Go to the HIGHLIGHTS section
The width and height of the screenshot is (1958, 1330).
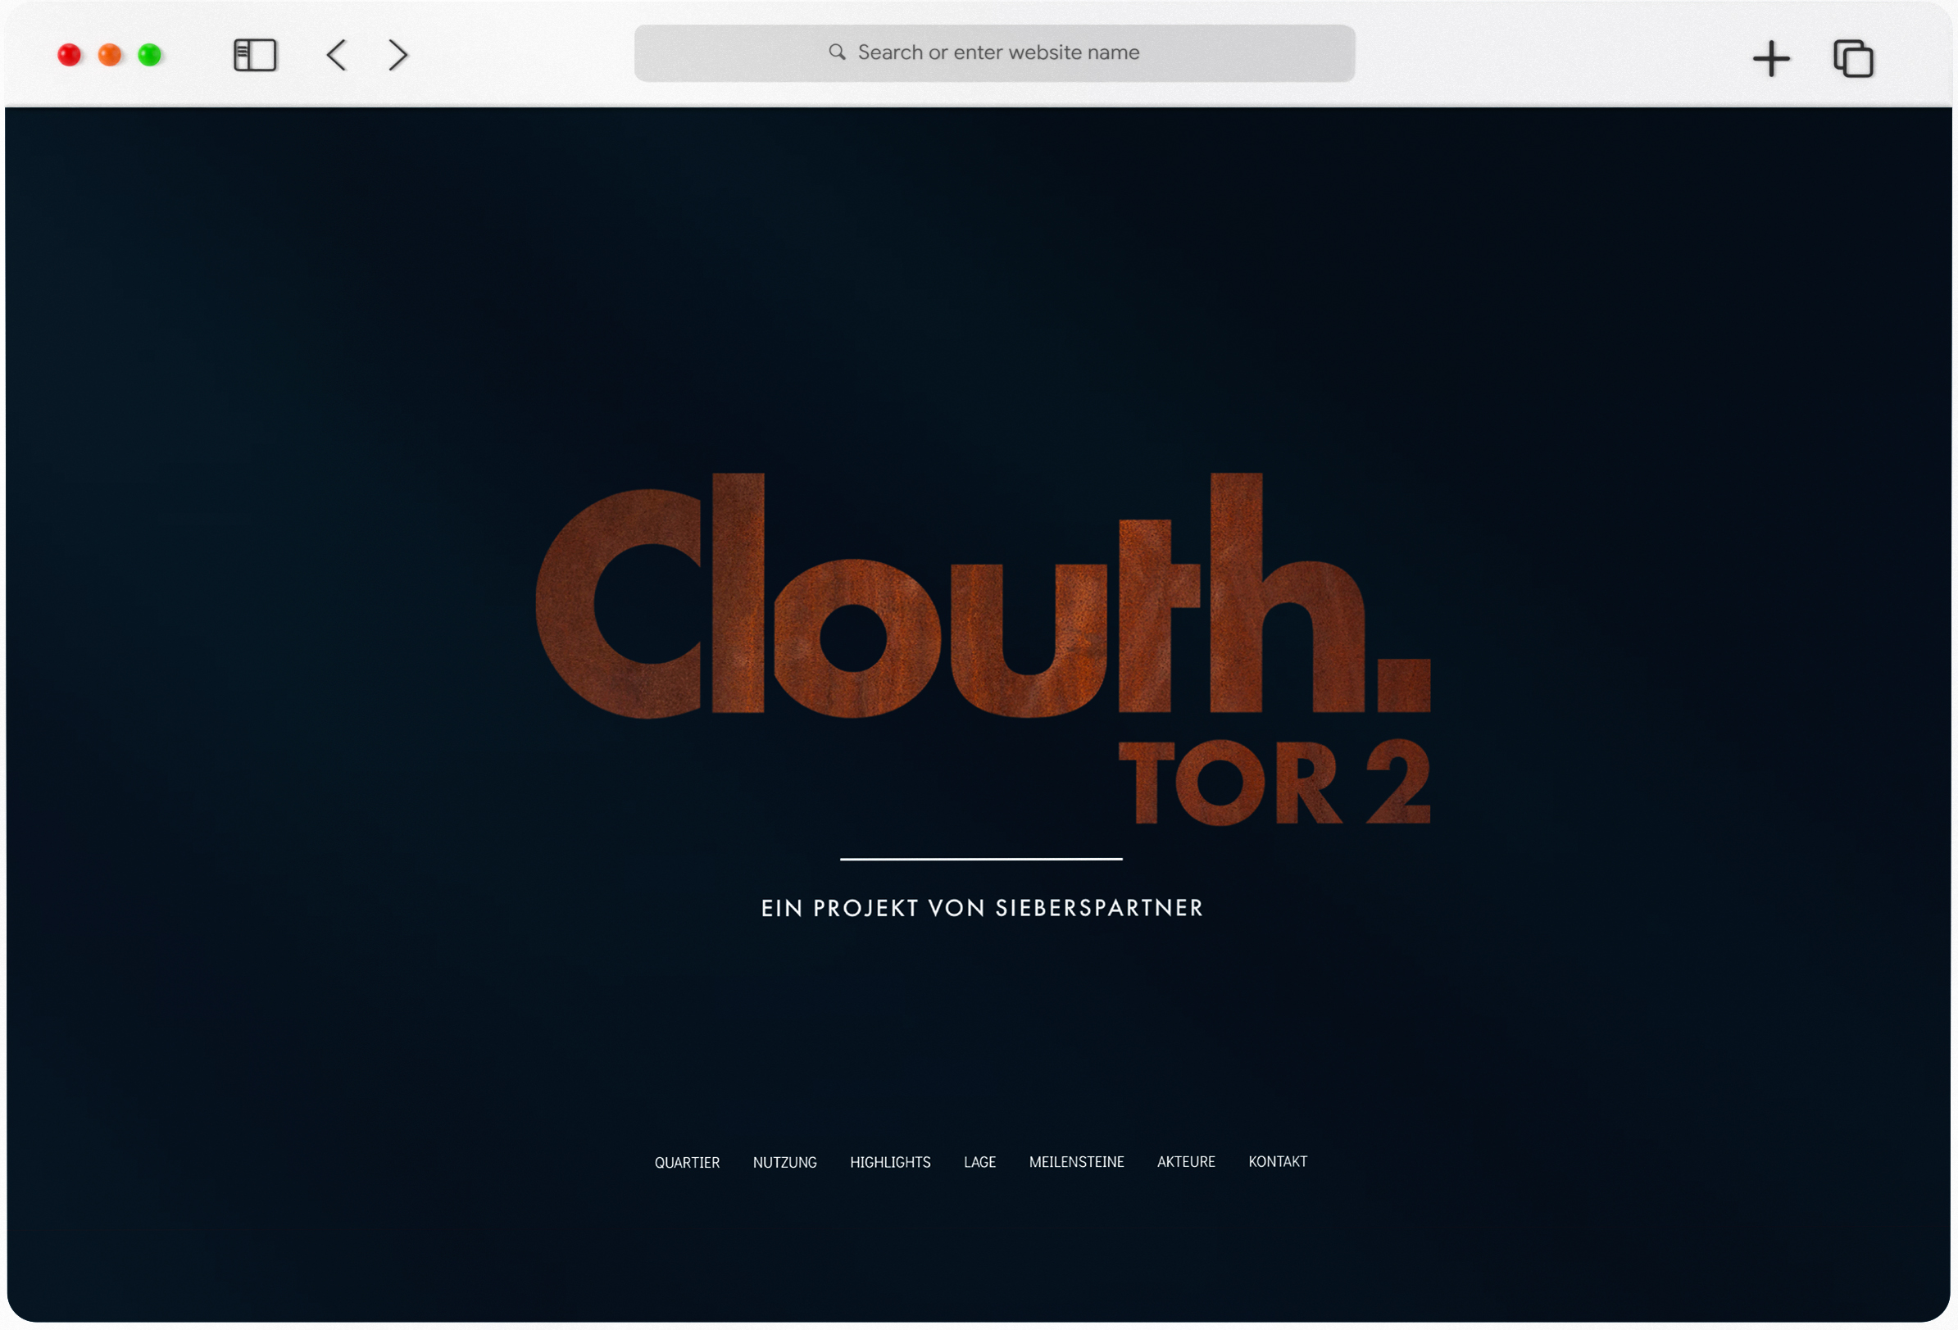click(890, 1162)
